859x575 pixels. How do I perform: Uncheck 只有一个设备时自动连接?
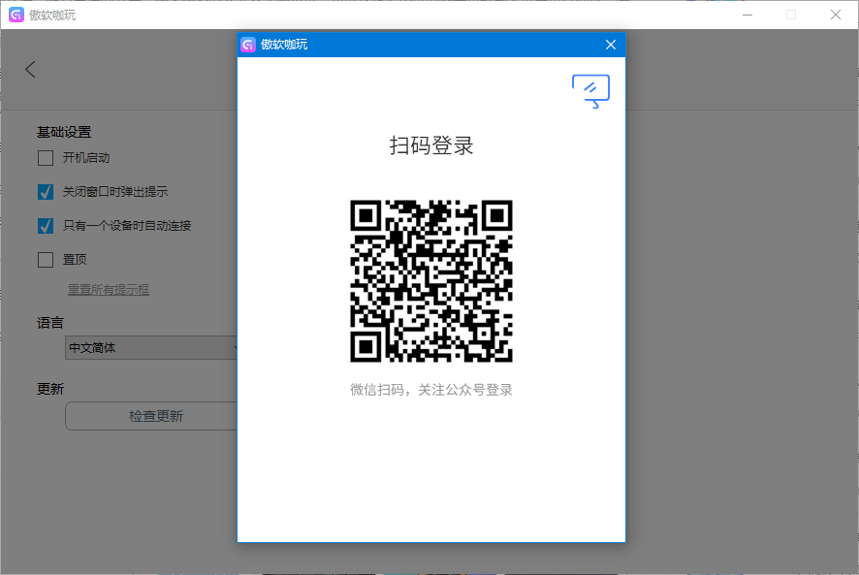(x=46, y=226)
